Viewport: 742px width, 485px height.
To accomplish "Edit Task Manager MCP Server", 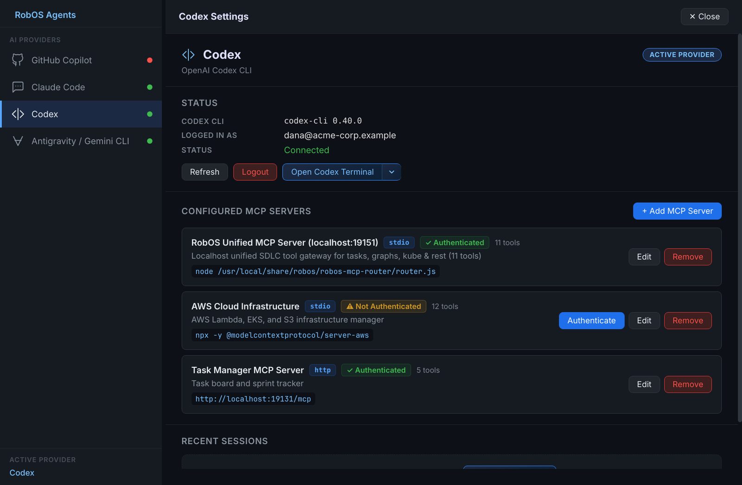I will [x=644, y=384].
